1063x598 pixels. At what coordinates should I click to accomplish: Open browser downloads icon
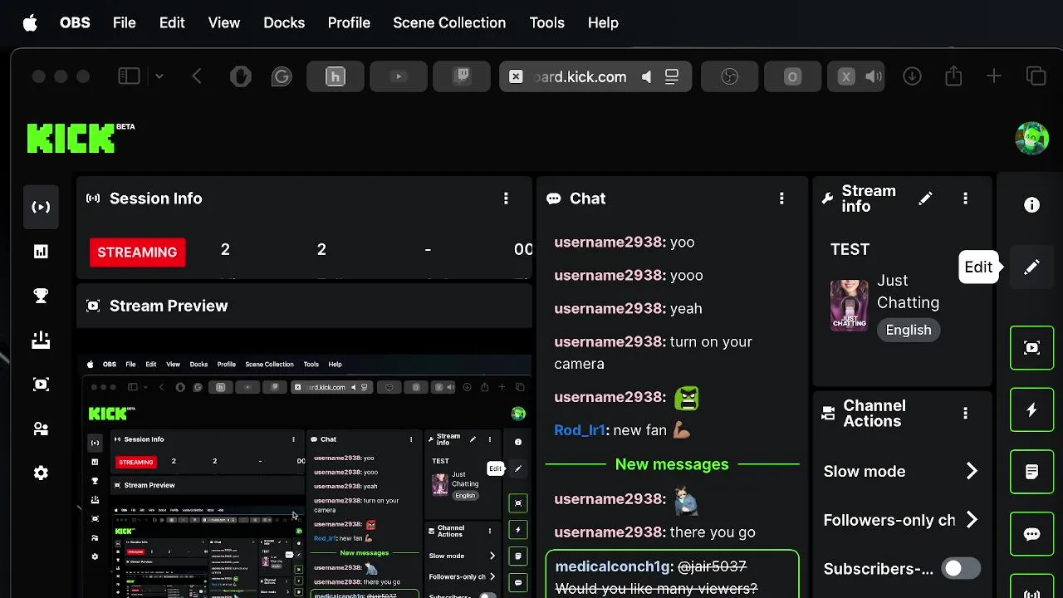(912, 76)
